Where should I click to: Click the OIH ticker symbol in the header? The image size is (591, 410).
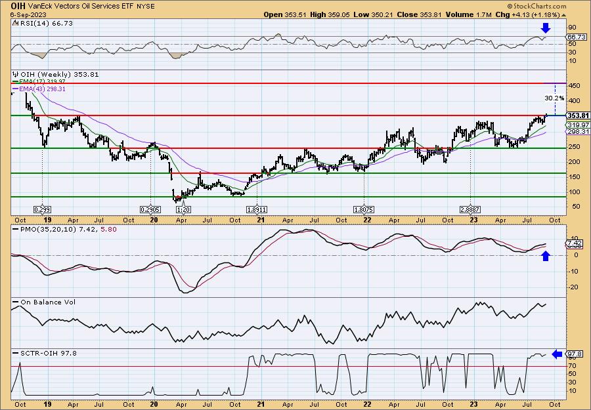tap(18, 6)
